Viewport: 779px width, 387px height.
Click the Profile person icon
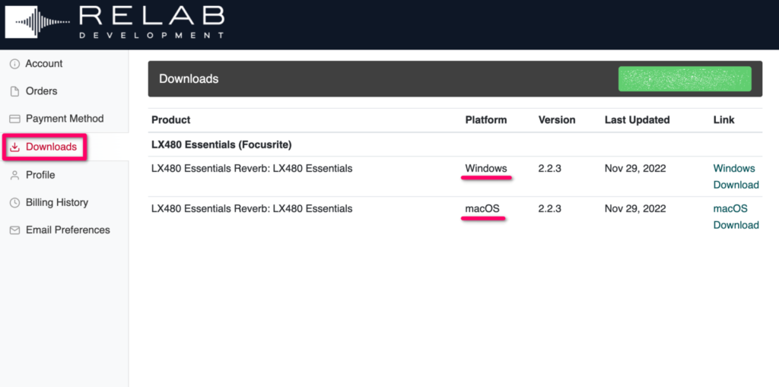pyautogui.click(x=15, y=175)
